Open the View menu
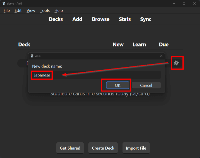The image size is (200, 158). click(x=31, y=10)
